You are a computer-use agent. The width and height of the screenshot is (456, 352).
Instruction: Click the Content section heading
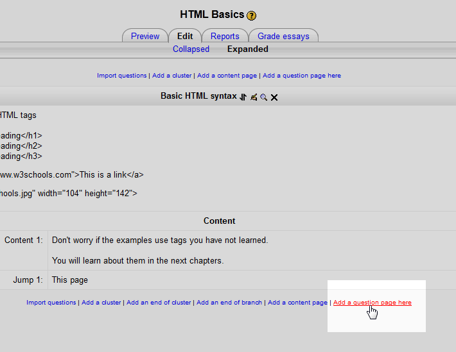(219, 221)
